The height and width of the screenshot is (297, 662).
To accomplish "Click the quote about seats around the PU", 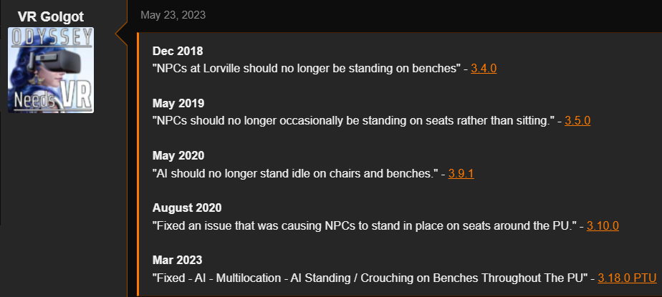I will point(365,225).
